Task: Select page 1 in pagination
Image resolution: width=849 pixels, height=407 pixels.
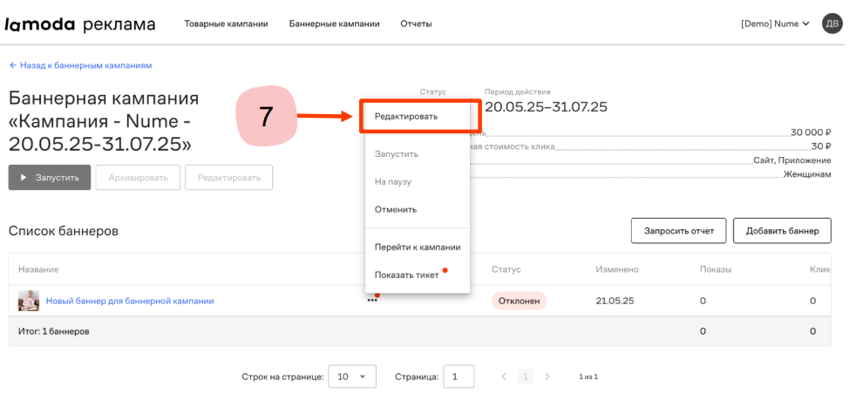Action: point(526,376)
